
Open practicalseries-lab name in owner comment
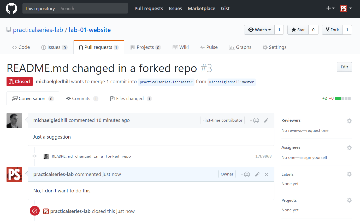click(x=54, y=174)
